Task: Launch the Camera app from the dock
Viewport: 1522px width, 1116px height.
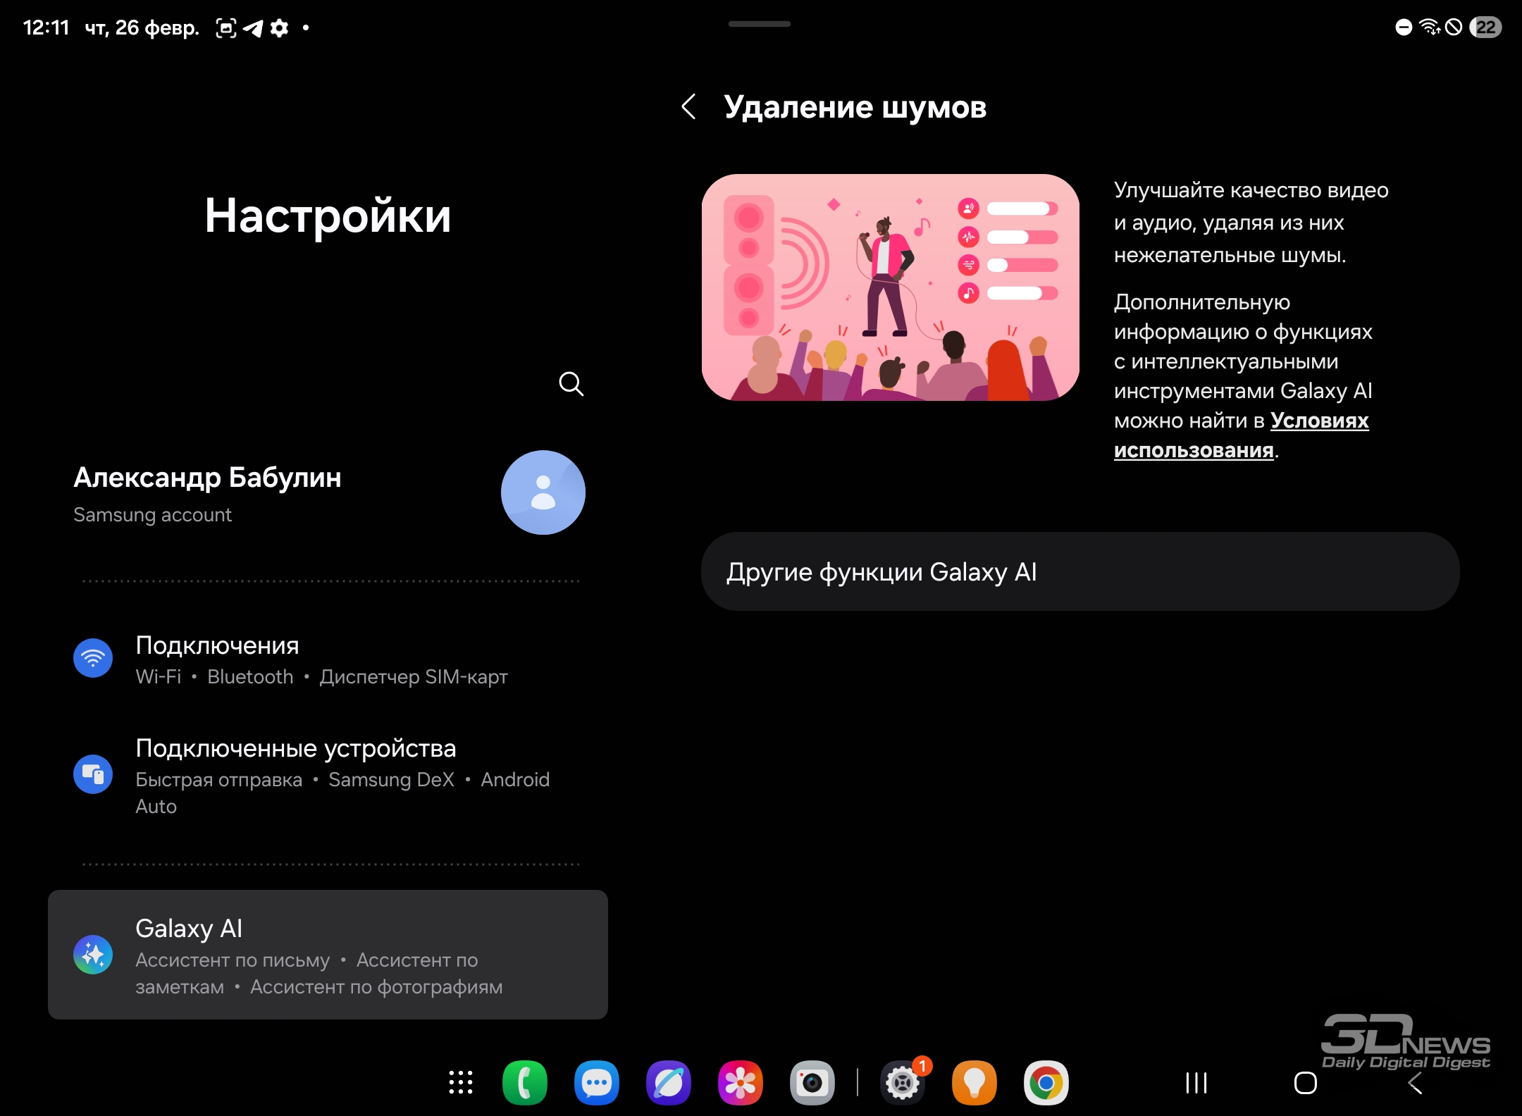Action: click(812, 1082)
